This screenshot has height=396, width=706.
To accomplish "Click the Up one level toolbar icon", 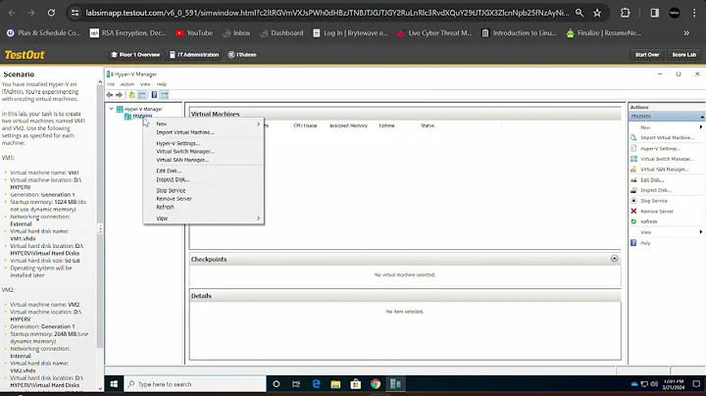I will point(131,95).
